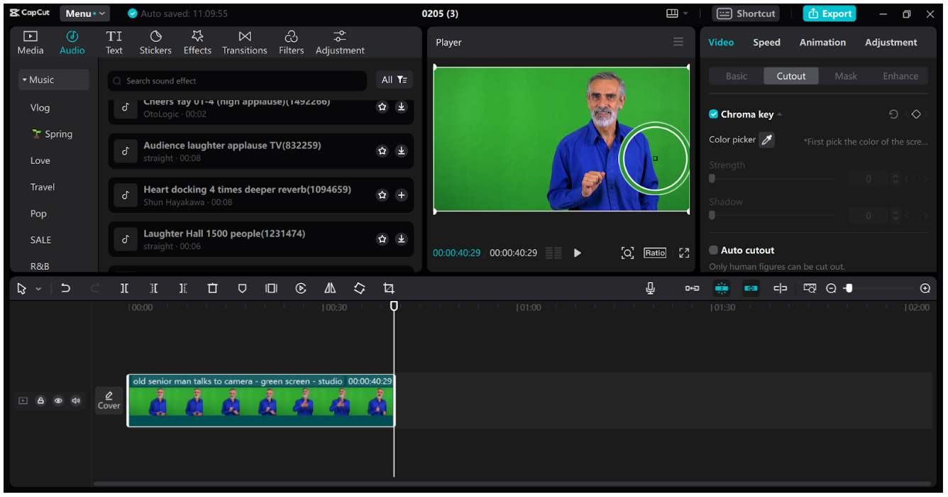Select the Vlog music category
Viewport: 948px width, 497px height.
(x=40, y=108)
